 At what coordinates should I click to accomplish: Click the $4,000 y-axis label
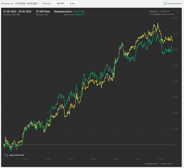176,81
